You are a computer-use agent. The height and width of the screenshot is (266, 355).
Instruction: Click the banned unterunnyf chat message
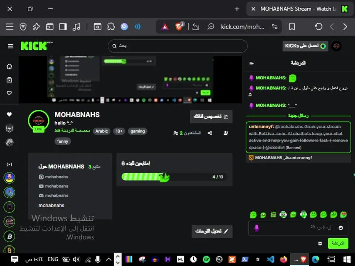(x=298, y=137)
